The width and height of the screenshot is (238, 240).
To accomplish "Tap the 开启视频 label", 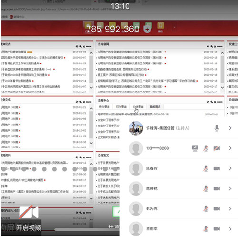I will click(29, 228).
